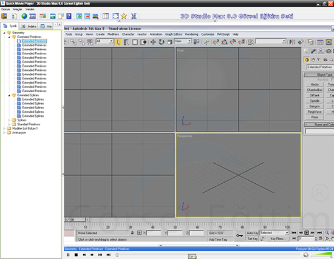The width and height of the screenshot is (334, 259).
Task: Select the Shapes category icon in the Create panel
Action: point(313,60)
